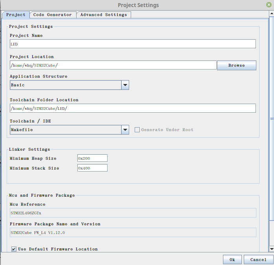The width and height of the screenshot is (274, 265).
Task: Switch to the Code Generator tab
Action: coord(52,15)
